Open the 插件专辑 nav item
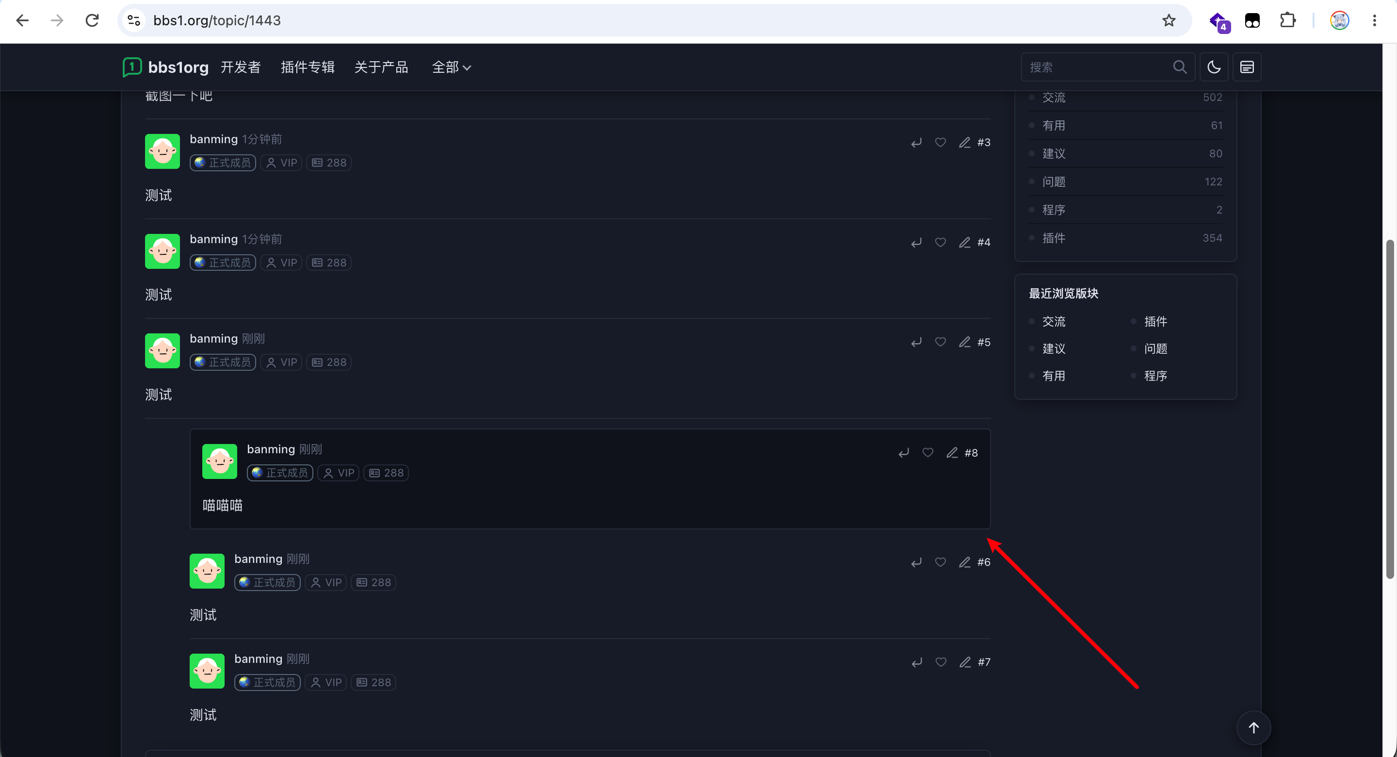1397x757 pixels. click(308, 67)
